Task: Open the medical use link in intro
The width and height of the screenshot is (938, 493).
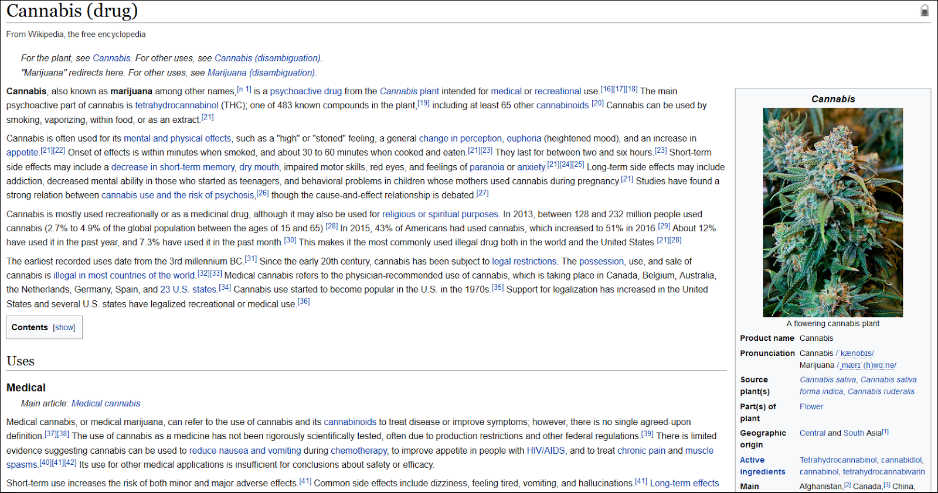Action: [506, 91]
